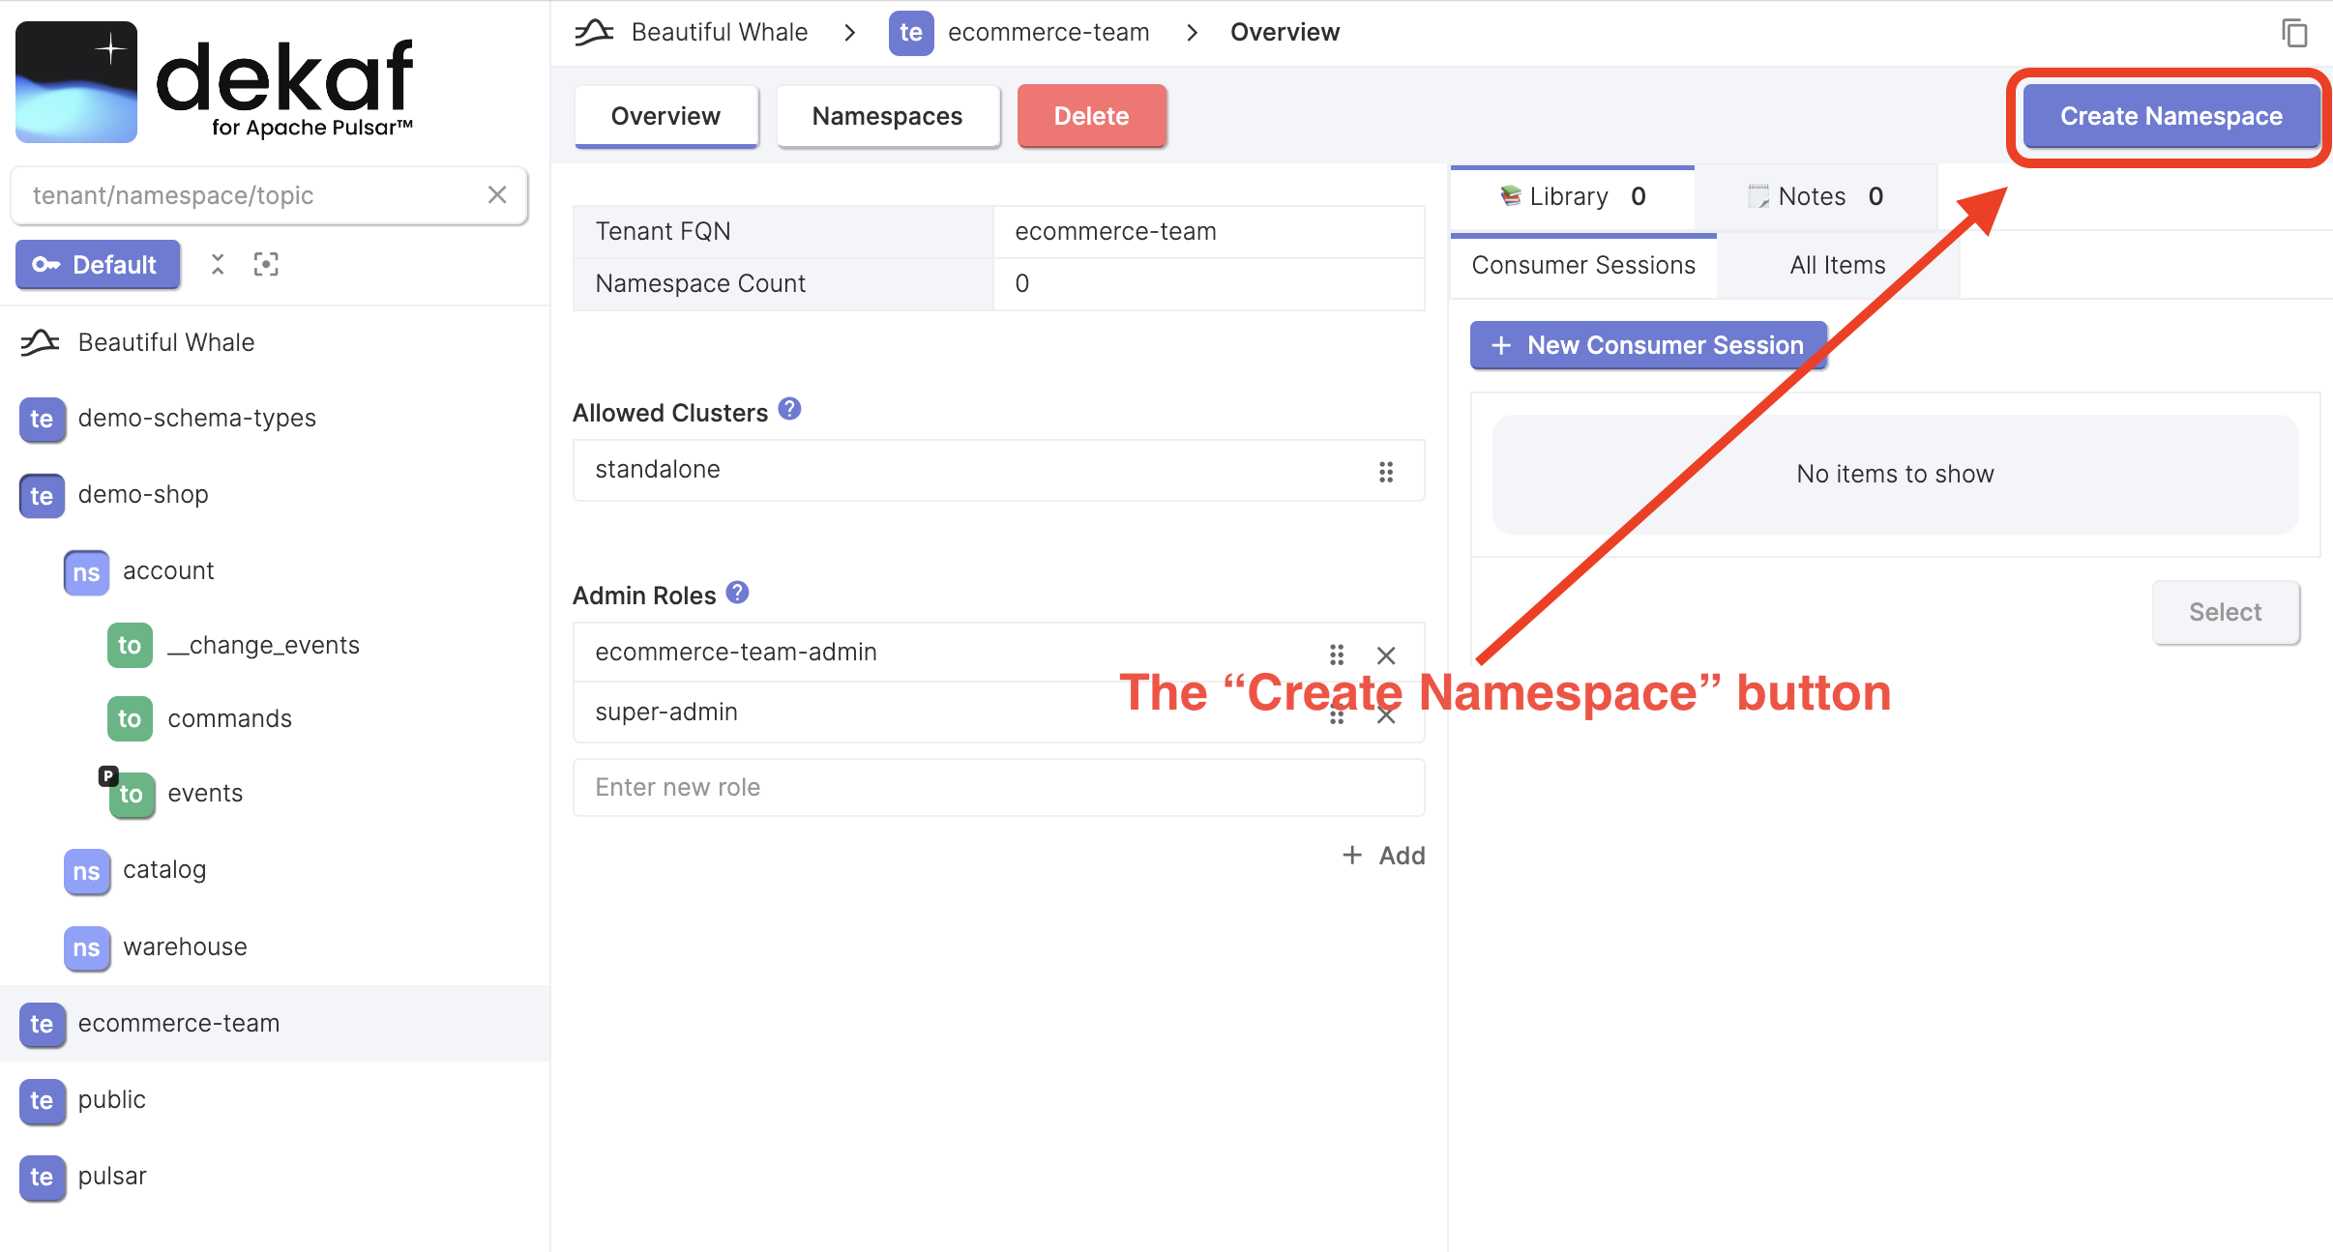Click the public tenant icon
Image resolution: width=2333 pixels, height=1252 pixels.
42,1099
